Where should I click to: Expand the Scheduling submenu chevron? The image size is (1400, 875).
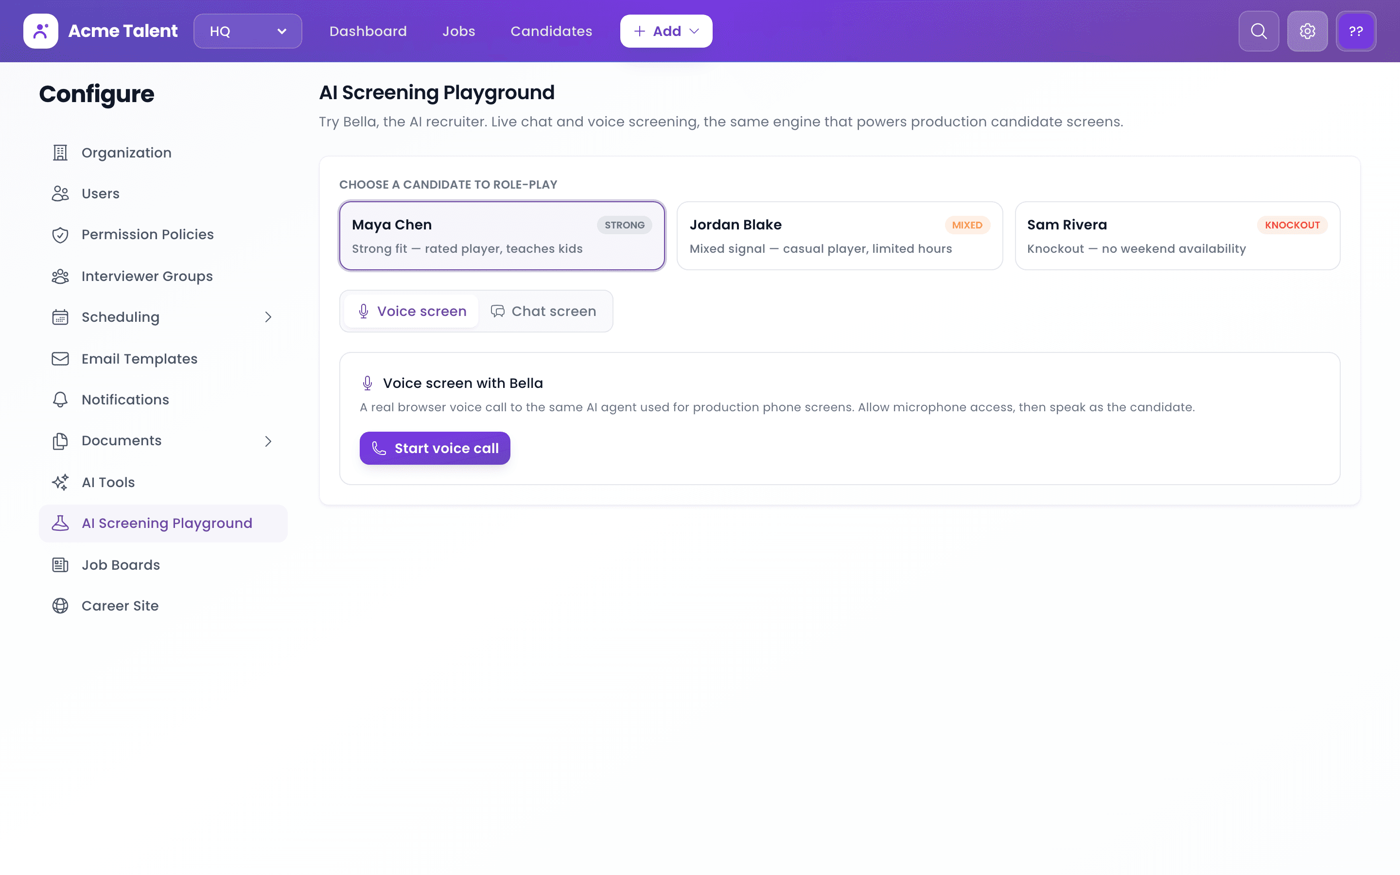[268, 317]
